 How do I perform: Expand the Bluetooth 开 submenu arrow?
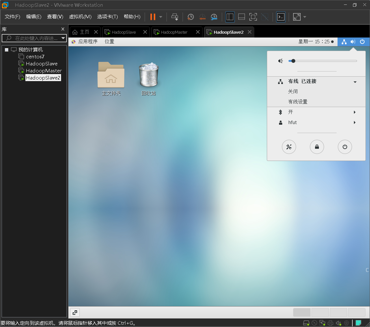355,112
